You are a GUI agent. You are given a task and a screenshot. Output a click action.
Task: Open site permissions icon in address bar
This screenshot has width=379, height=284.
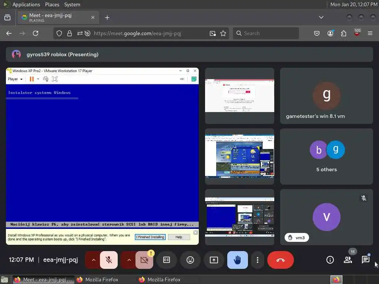coord(80,33)
